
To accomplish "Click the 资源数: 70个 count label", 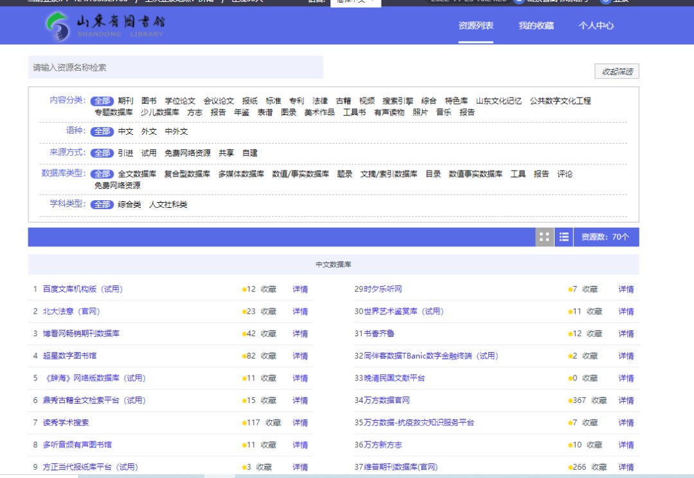I will coord(605,237).
